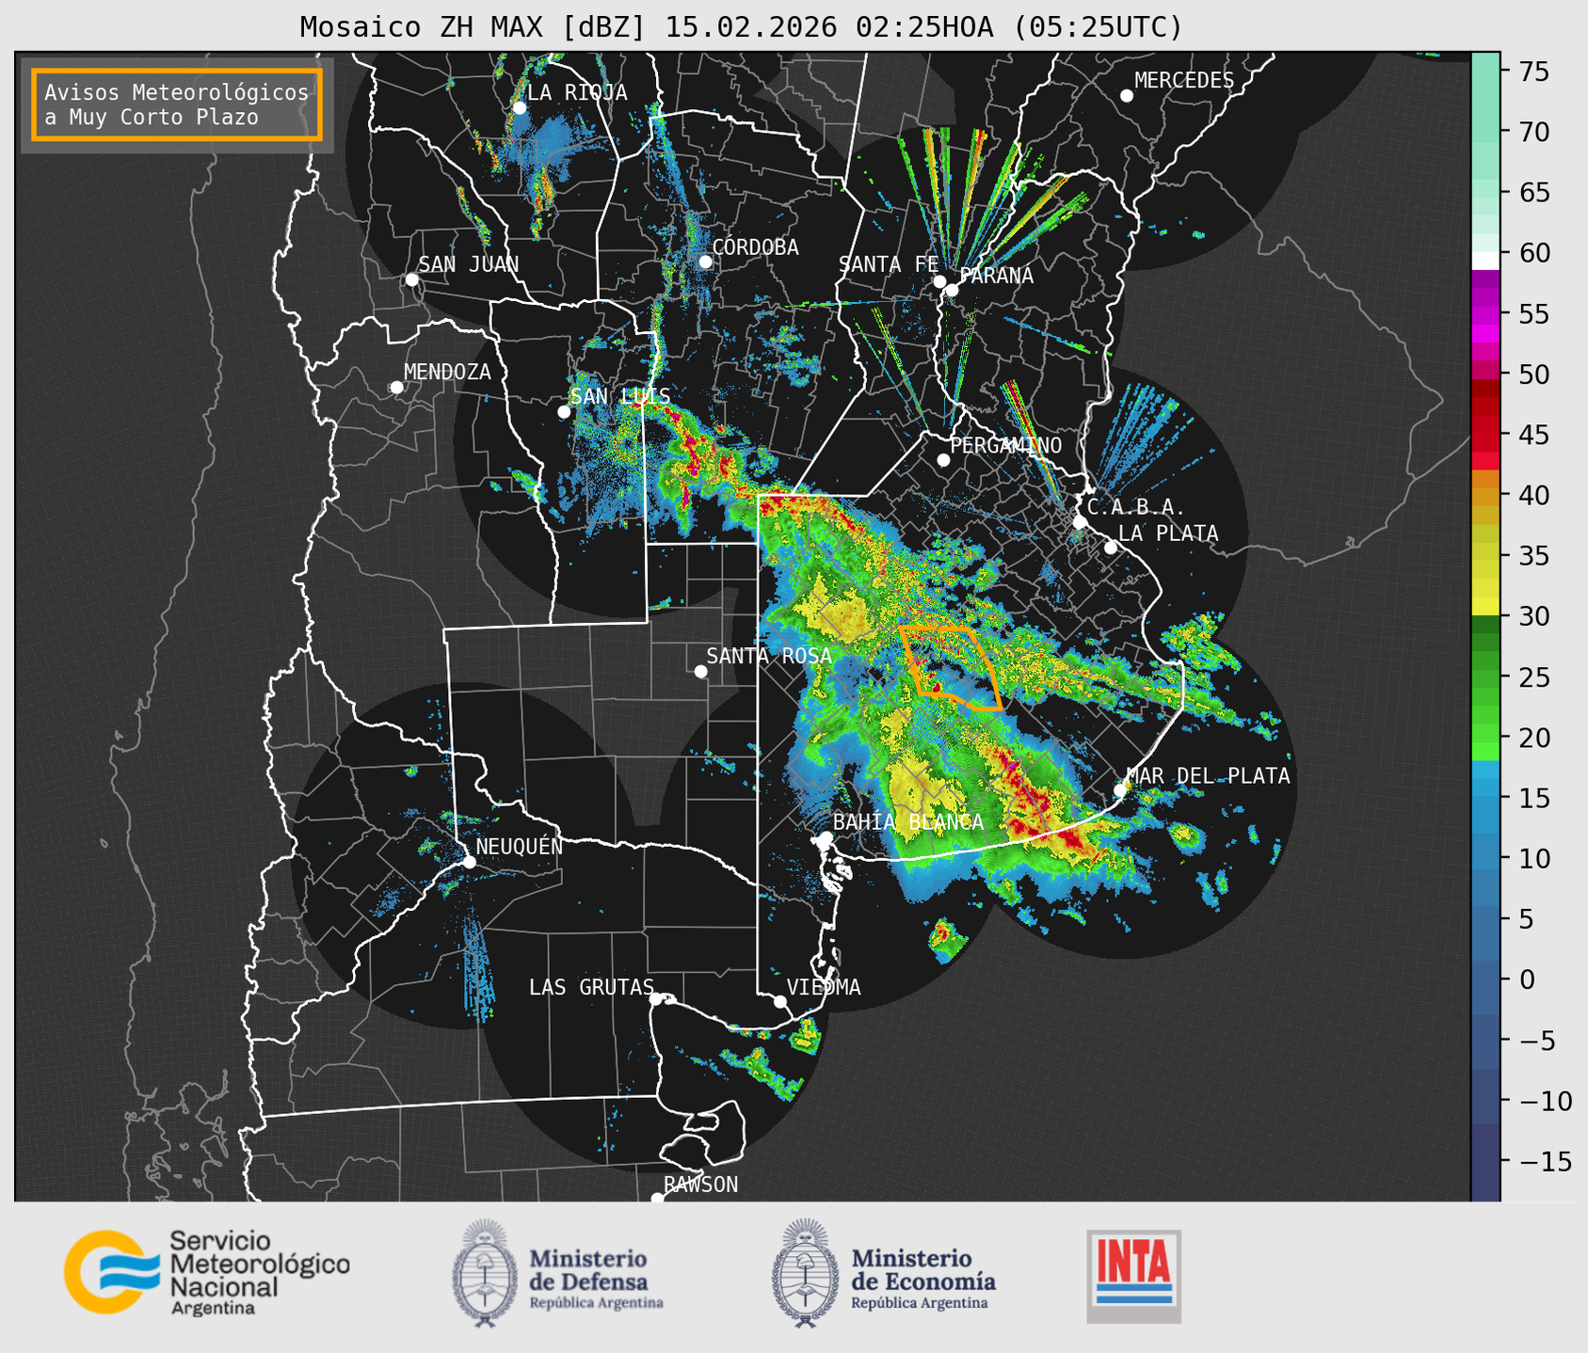Click the Ministerio de Defensa crest logo
The width and height of the screenshot is (1588, 1353).
[486, 1273]
